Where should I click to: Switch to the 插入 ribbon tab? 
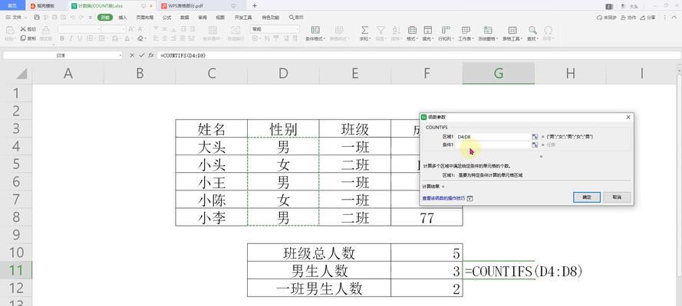123,18
